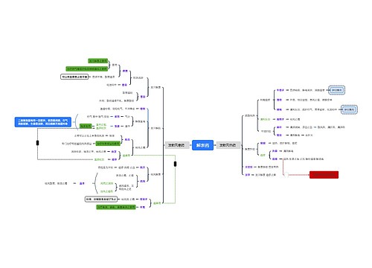The width and height of the screenshot is (372, 268).
Task: Select the upper dashed blue-outlined box
Action: 336,90
